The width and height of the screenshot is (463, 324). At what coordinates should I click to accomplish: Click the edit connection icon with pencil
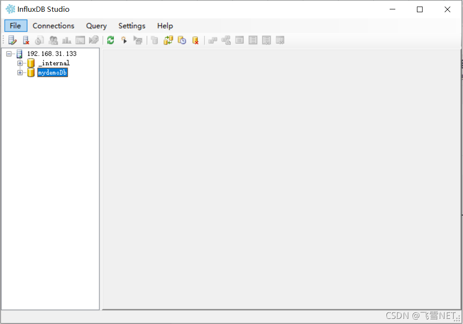pyautogui.click(x=12, y=40)
